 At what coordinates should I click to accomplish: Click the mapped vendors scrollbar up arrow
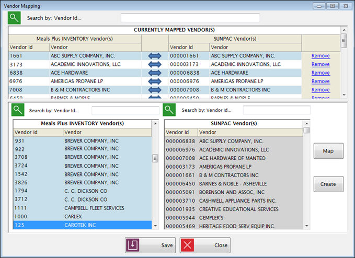(x=344, y=30)
